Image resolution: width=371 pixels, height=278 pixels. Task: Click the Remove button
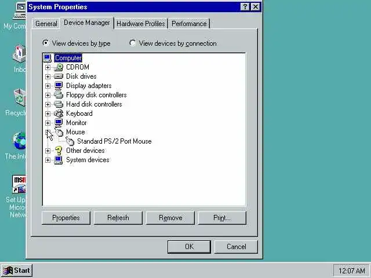click(x=170, y=218)
